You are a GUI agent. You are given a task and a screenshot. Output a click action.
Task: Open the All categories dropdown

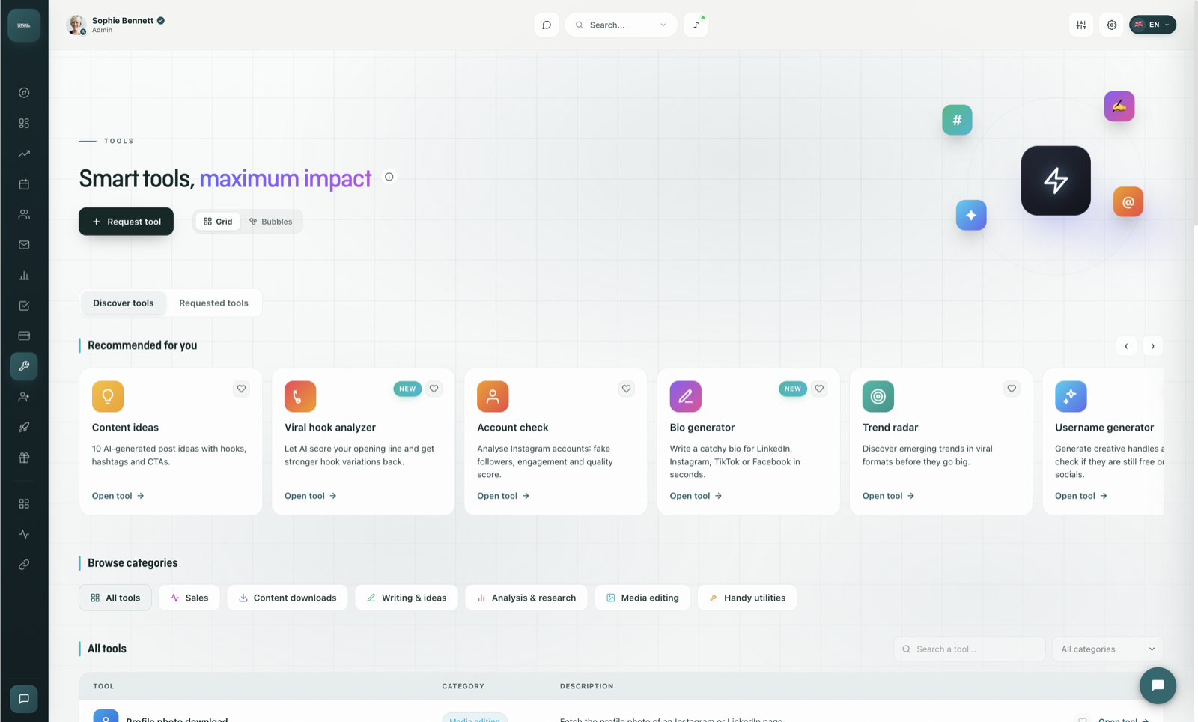click(1107, 649)
